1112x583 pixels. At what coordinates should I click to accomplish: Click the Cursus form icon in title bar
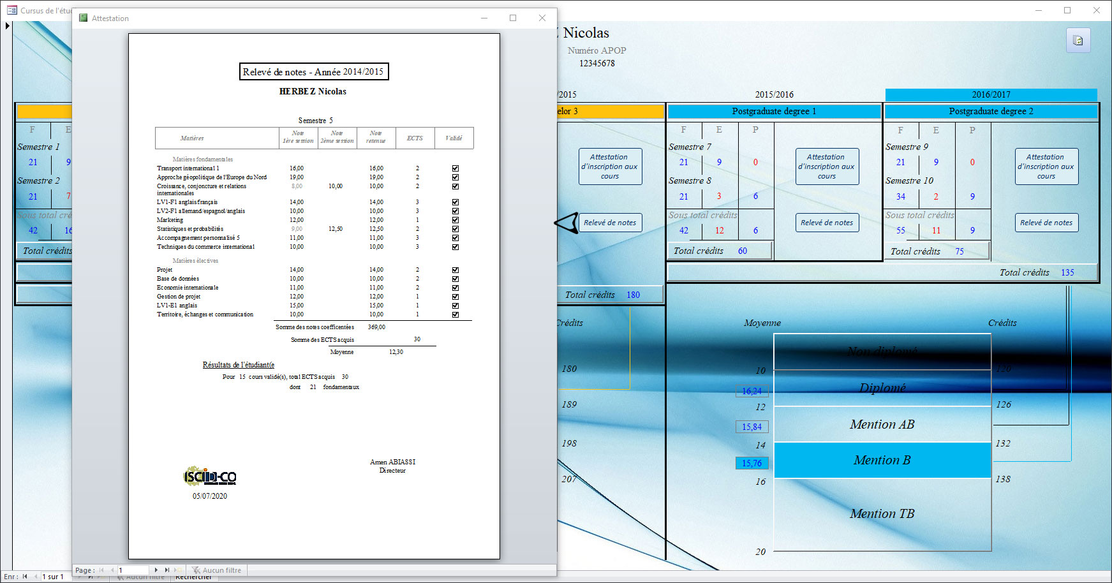tap(11, 10)
